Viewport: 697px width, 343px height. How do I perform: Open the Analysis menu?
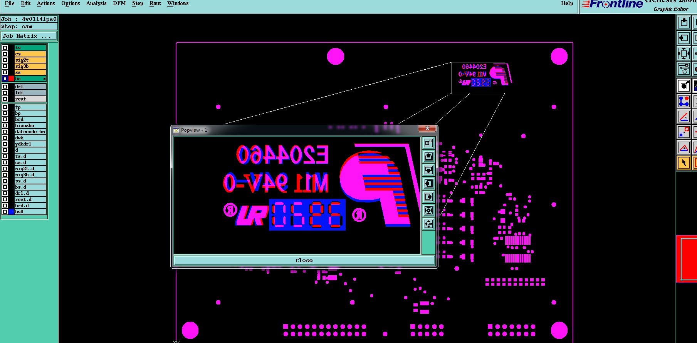[x=96, y=3]
